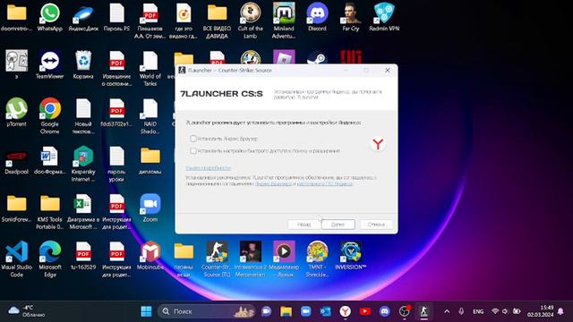Select the 'Пароль PS' text file
Screen dimensions: 573x322
(116, 17)
